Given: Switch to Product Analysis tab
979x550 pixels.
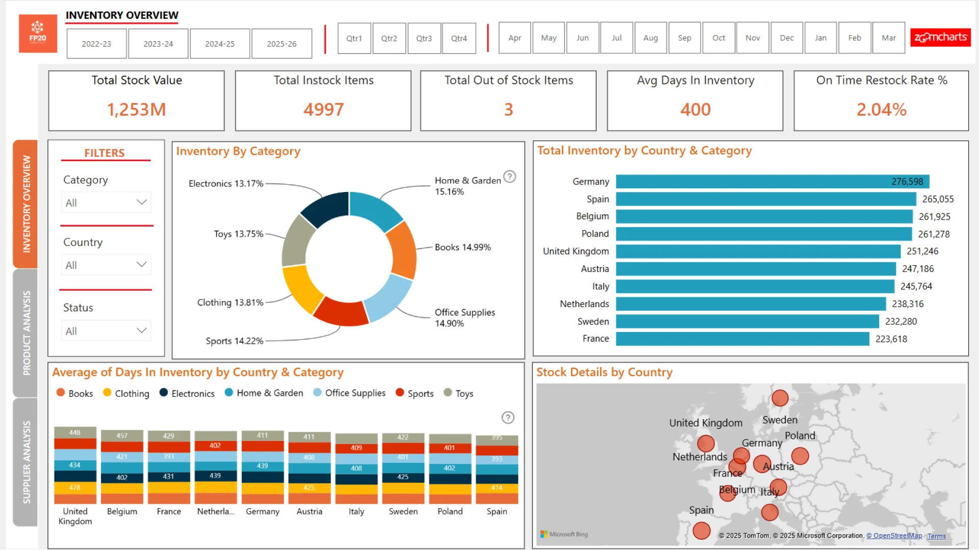Looking at the screenshot, I should 25,333.
